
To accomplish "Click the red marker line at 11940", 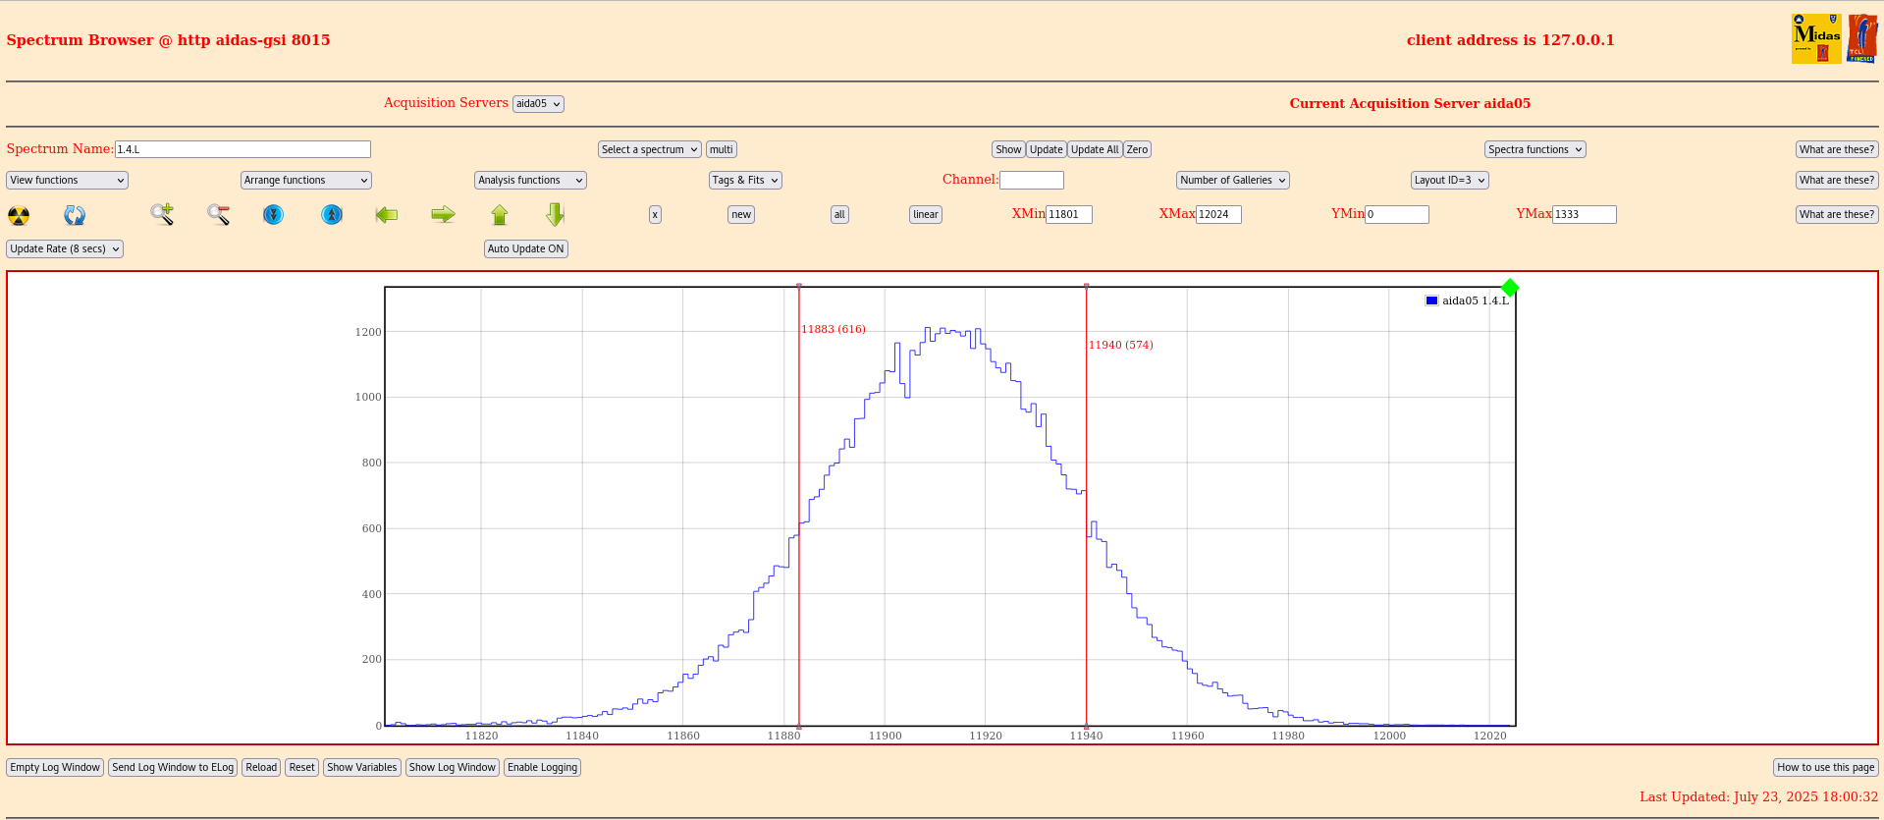I will tap(1086, 506).
